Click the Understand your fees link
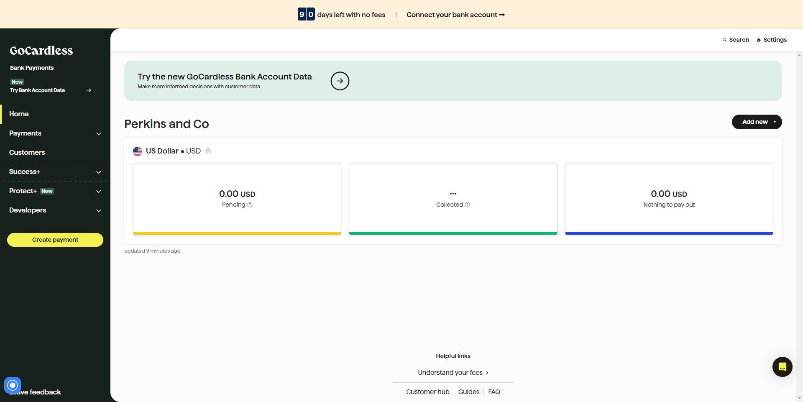Viewport: 803px width, 402px height. (x=453, y=372)
